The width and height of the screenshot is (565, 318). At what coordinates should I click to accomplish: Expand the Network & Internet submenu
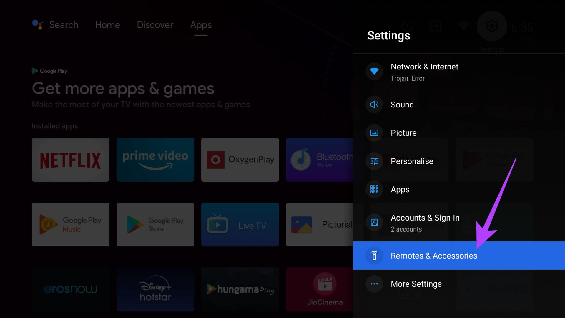[425, 72]
